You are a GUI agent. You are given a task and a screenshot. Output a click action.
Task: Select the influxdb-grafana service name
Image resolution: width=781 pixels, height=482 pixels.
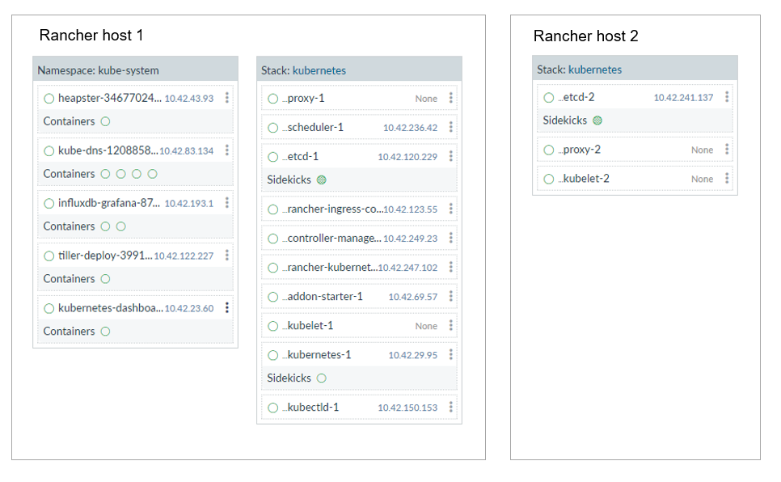point(108,203)
